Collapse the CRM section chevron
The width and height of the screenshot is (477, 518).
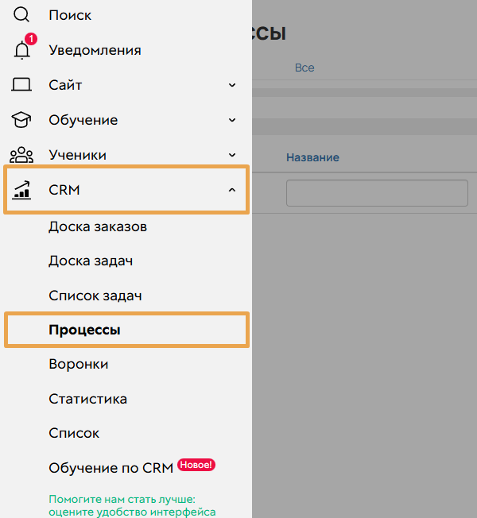click(232, 190)
